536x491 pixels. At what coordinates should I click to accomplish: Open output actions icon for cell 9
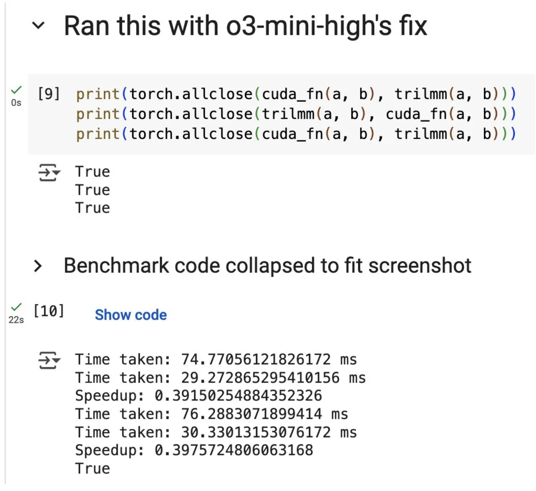(x=49, y=173)
